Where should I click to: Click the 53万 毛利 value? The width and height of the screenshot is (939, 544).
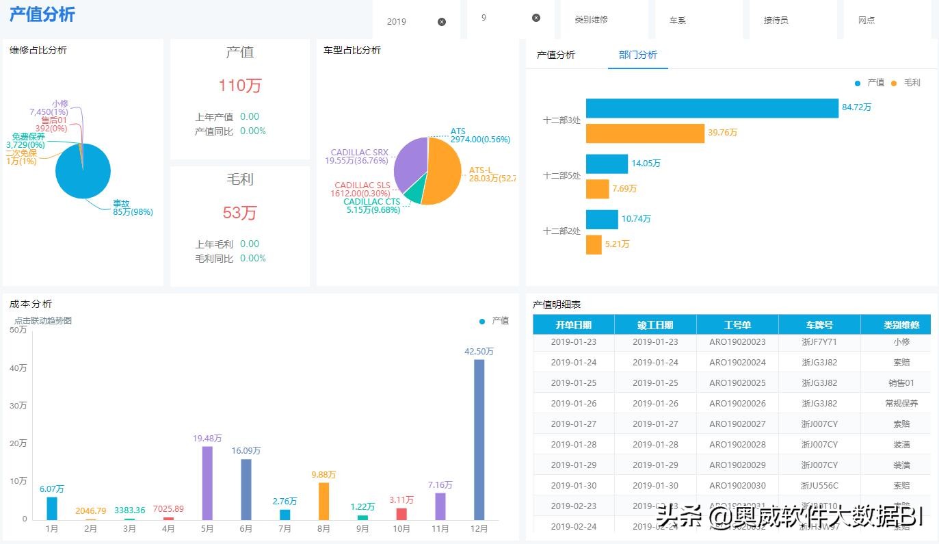pyautogui.click(x=240, y=213)
